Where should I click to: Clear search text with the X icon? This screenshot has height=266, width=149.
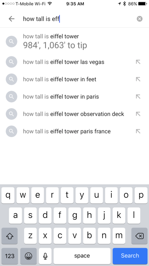coord(140,19)
